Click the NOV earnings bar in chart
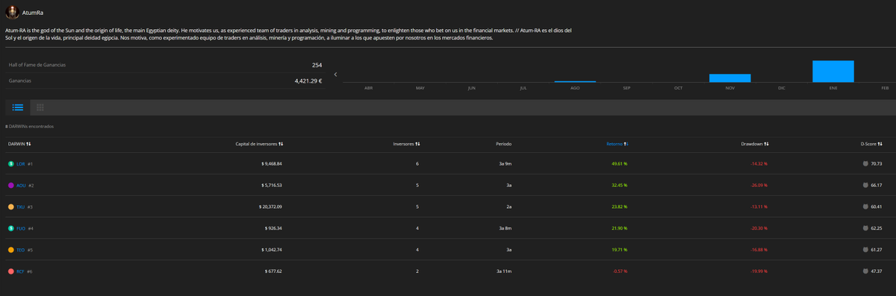This screenshot has width=896, height=296. pyautogui.click(x=729, y=78)
